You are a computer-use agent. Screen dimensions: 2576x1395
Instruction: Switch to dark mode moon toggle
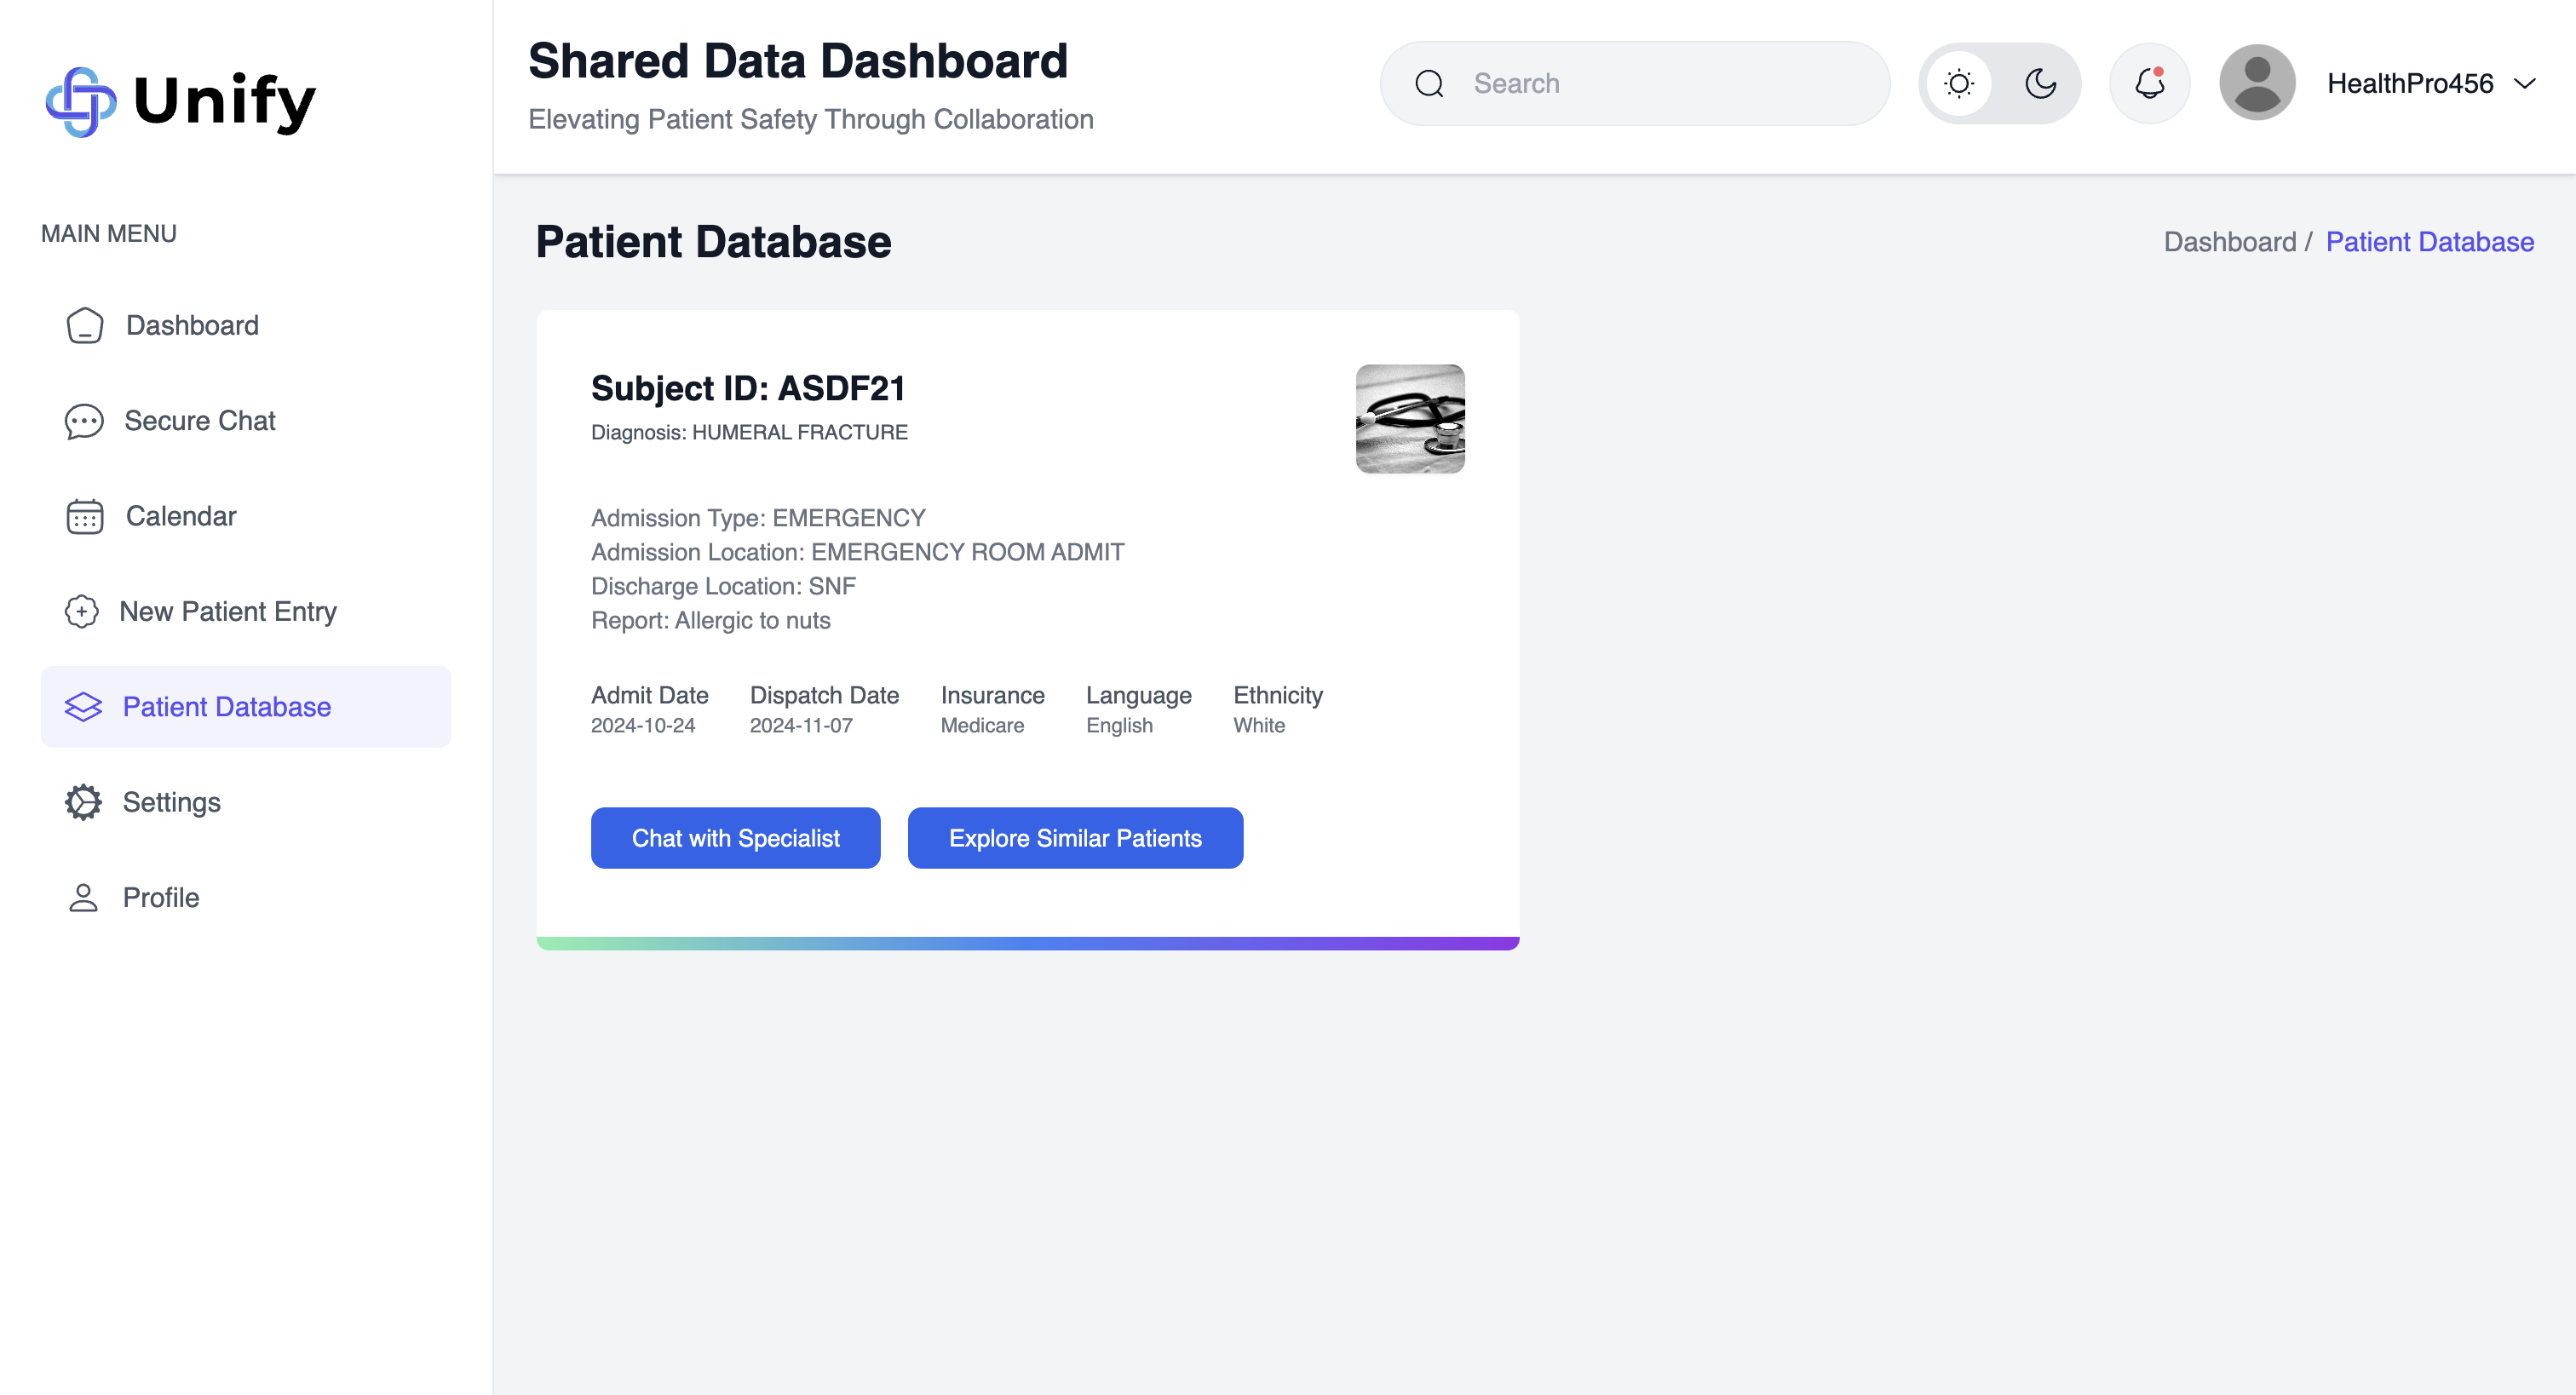point(2040,84)
